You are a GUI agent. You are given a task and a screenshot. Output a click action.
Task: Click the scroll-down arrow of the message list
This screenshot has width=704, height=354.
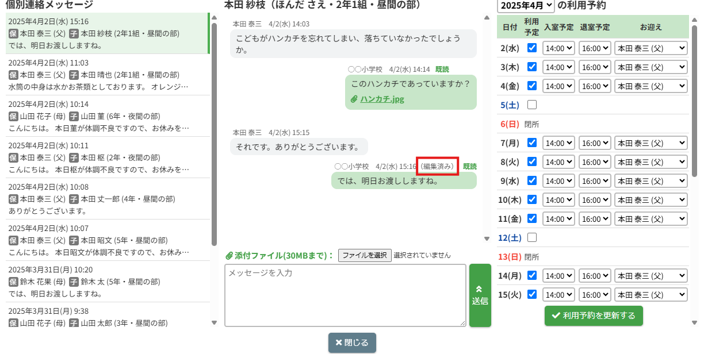(214, 322)
